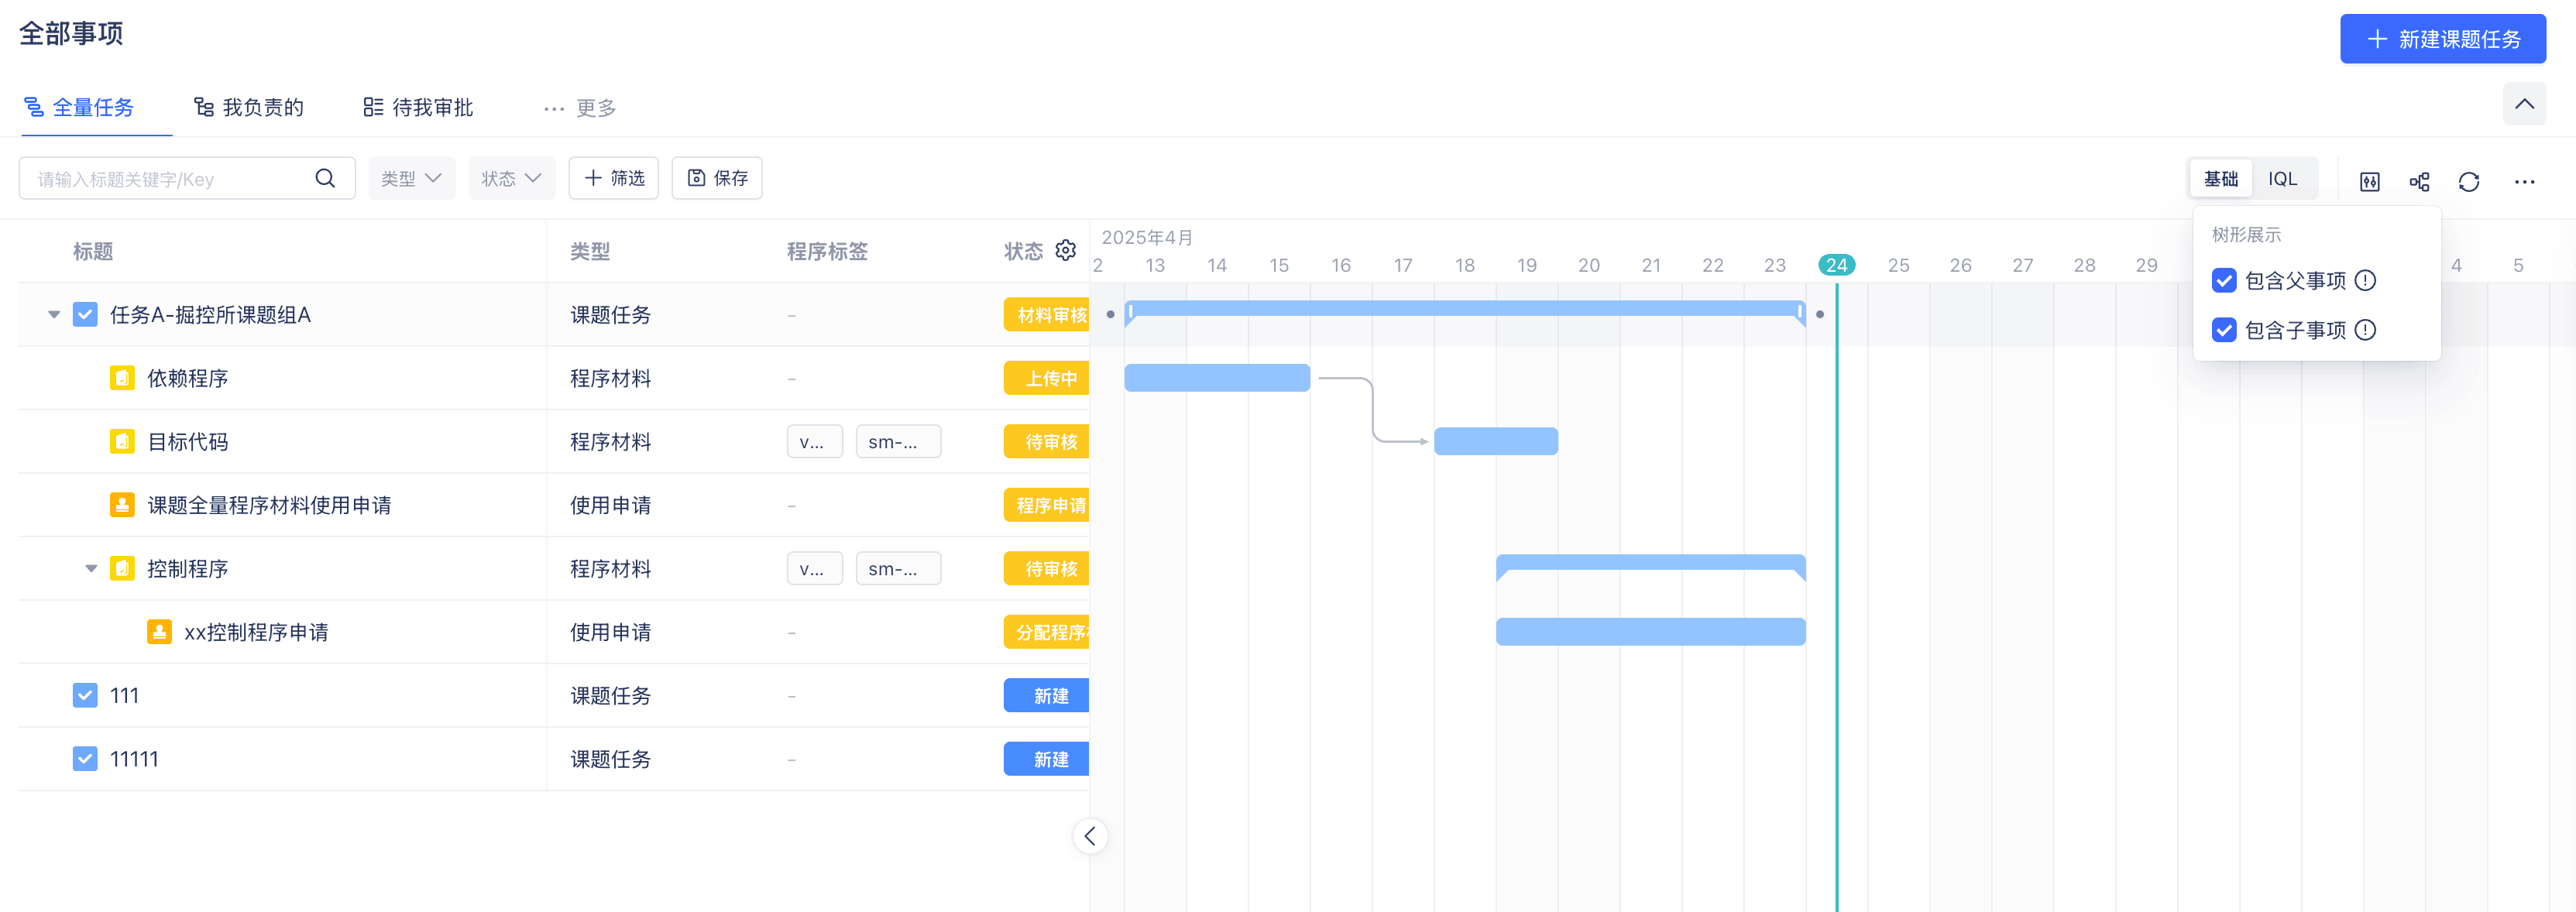
Task: Click the 保存 button
Action: click(x=717, y=178)
